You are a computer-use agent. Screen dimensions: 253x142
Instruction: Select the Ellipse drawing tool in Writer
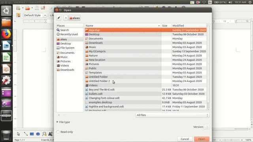click(x=38, y=134)
